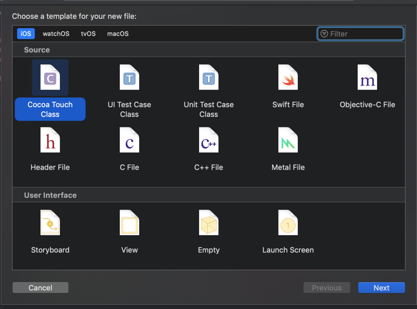Pick the Unit Test Case Class icon

click(x=209, y=77)
